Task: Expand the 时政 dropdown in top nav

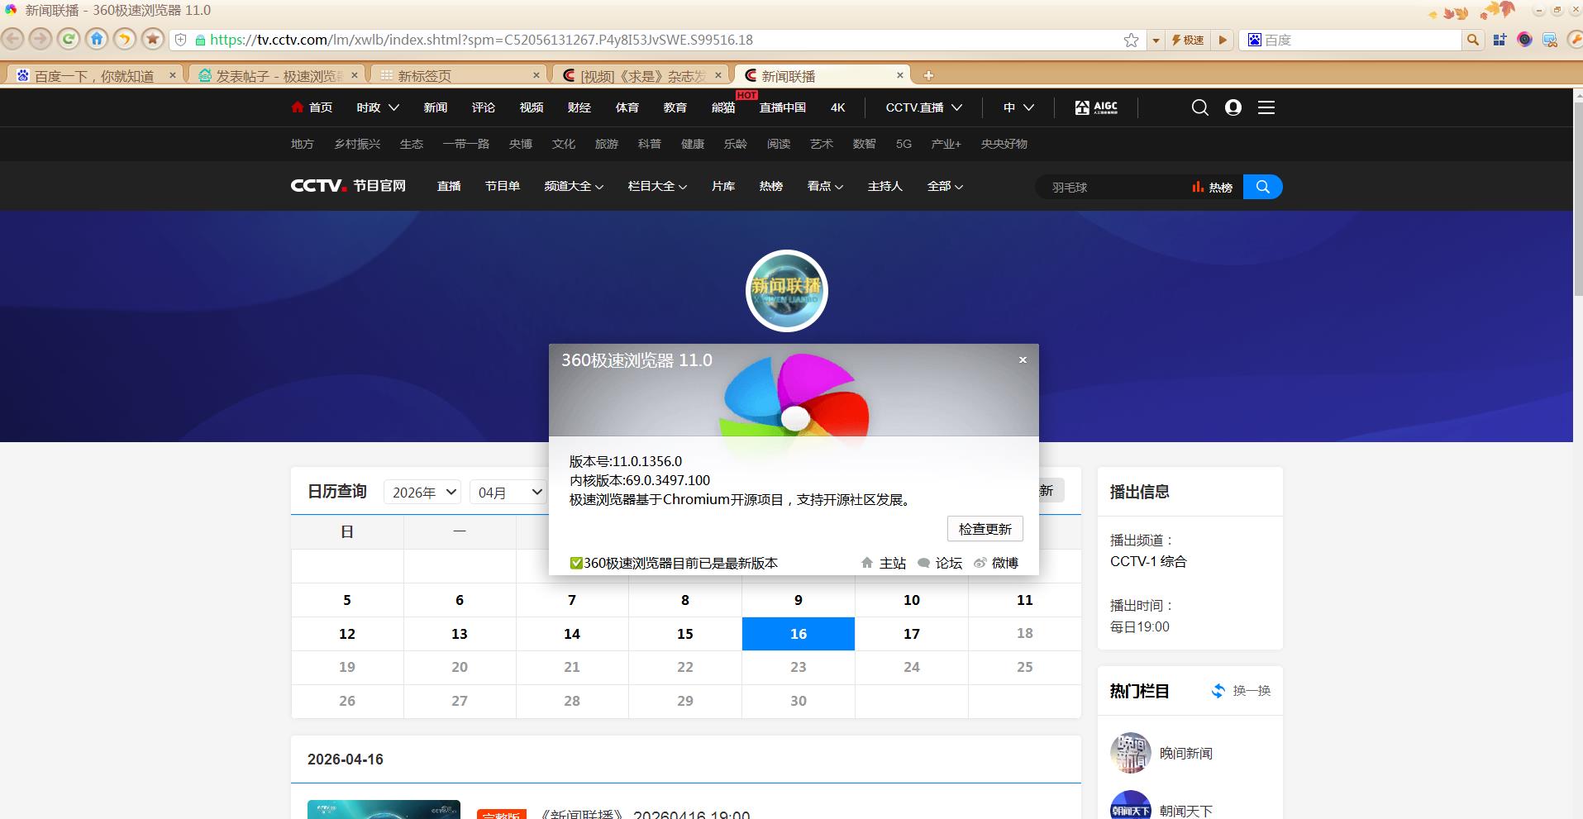Action: coord(378,107)
